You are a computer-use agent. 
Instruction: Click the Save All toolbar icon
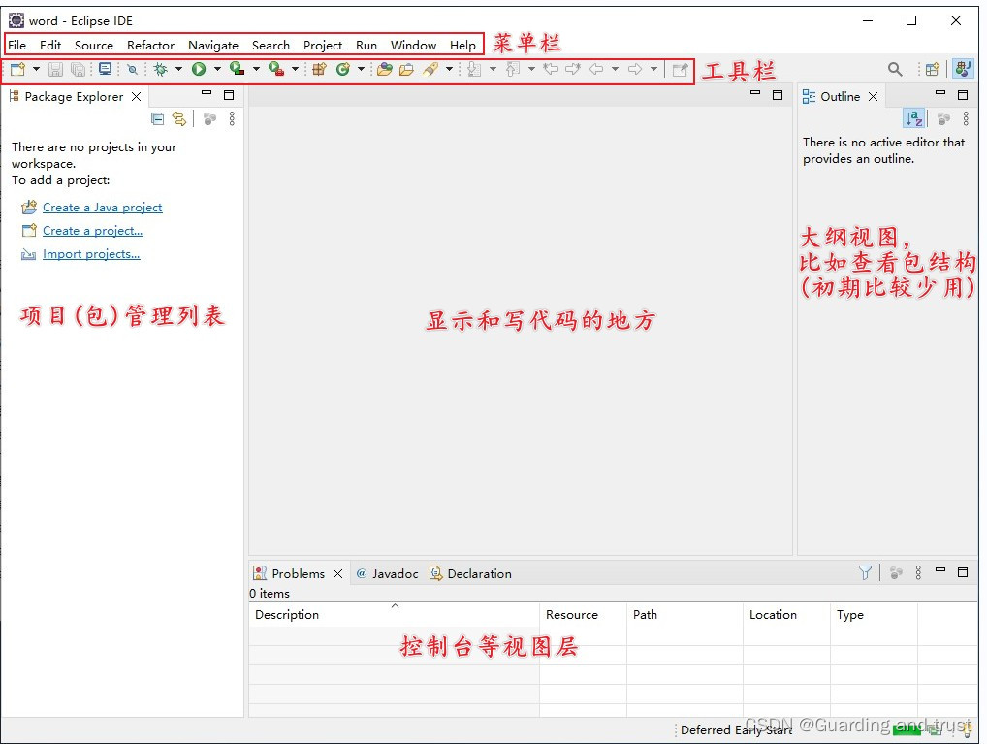click(x=79, y=69)
